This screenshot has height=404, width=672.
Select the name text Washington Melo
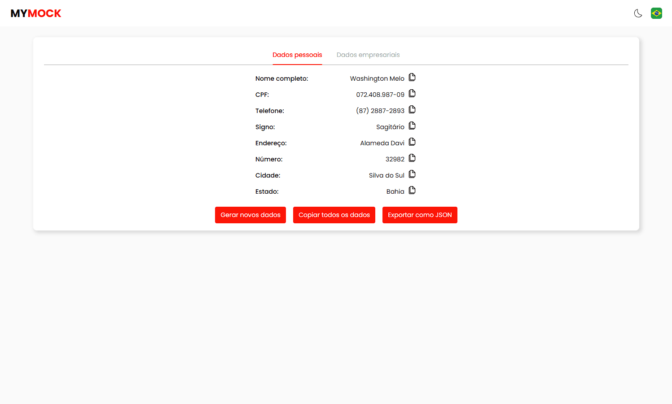click(x=377, y=78)
